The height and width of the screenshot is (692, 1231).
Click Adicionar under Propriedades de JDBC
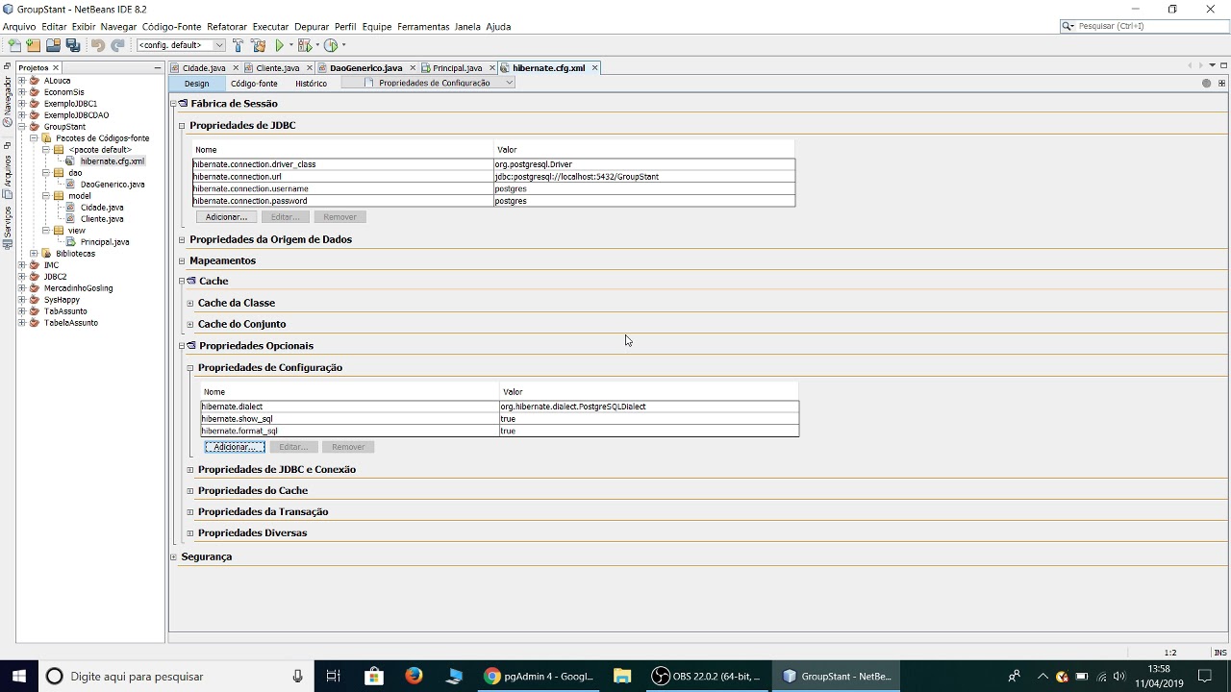click(x=226, y=217)
